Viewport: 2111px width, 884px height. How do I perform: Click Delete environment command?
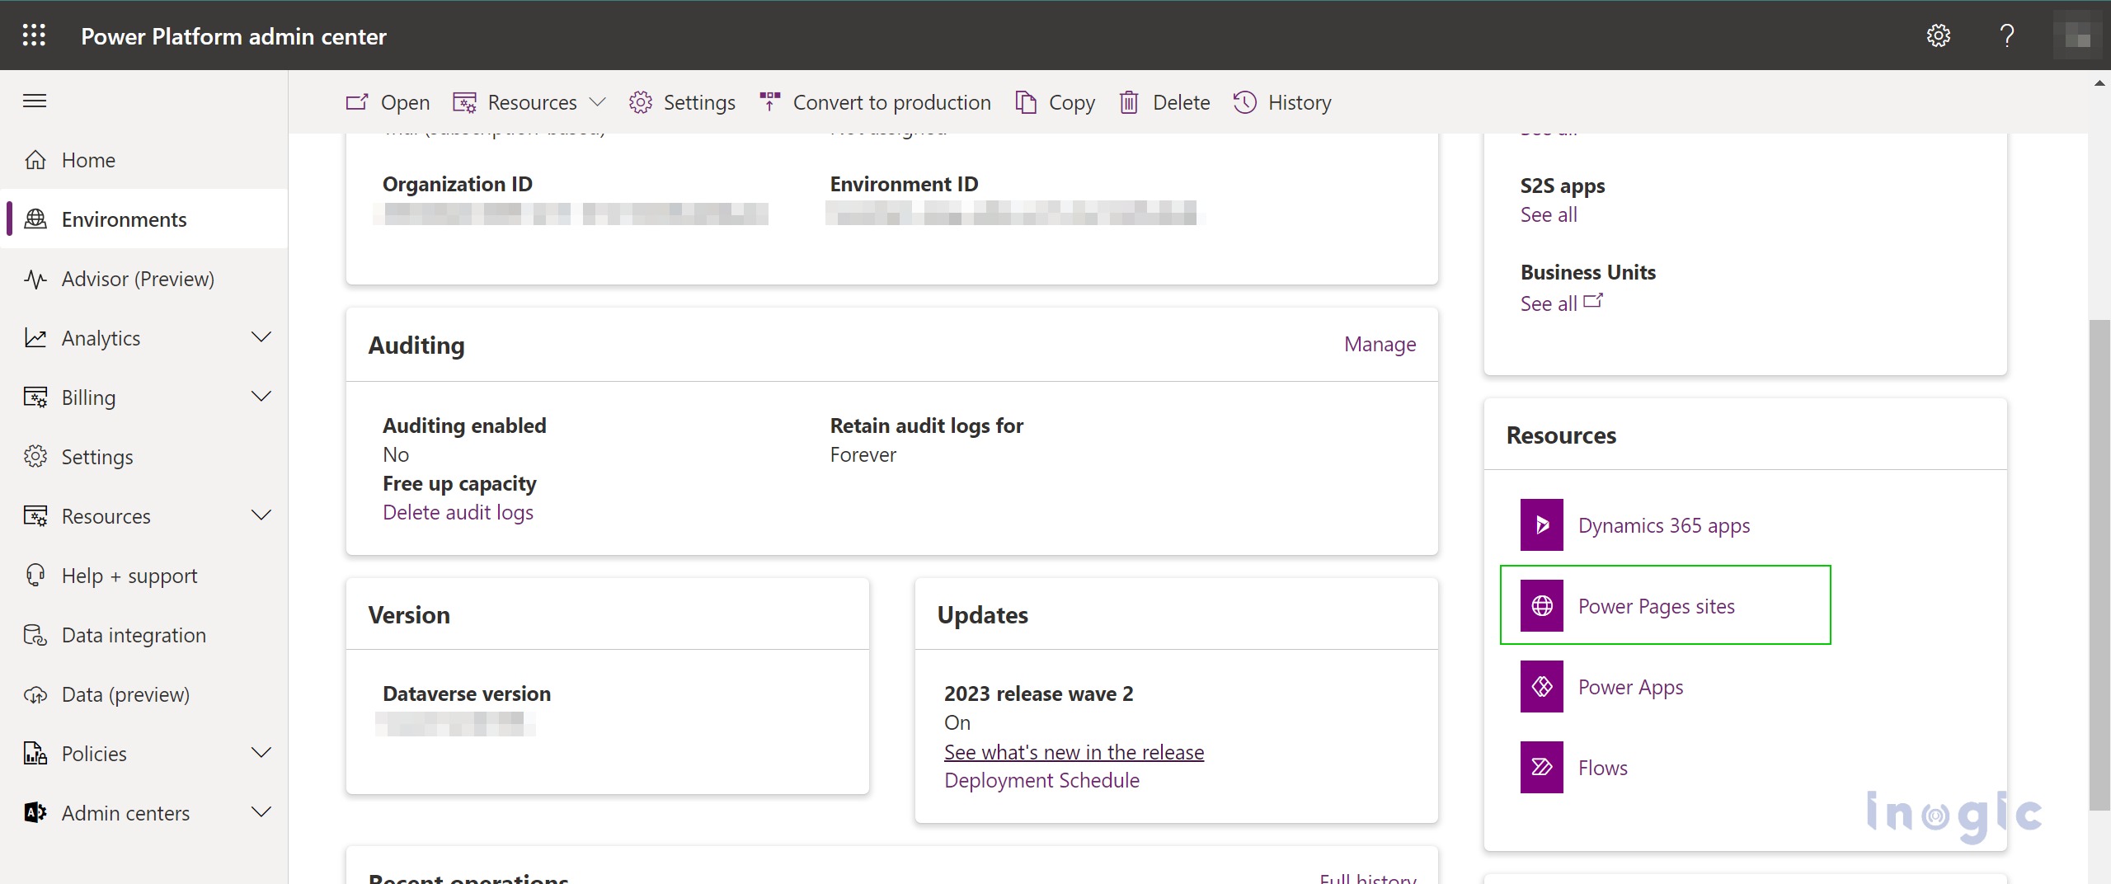pos(1164,102)
